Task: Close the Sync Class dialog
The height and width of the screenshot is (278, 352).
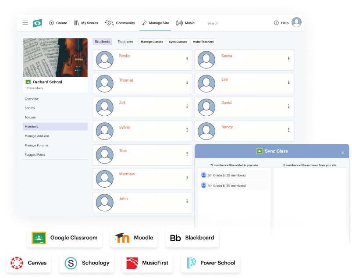Action: [343, 153]
